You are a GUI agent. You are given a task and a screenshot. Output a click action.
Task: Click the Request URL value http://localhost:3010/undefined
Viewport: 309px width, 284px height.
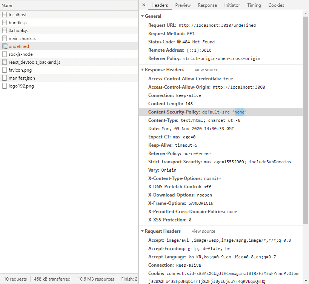click(217, 25)
